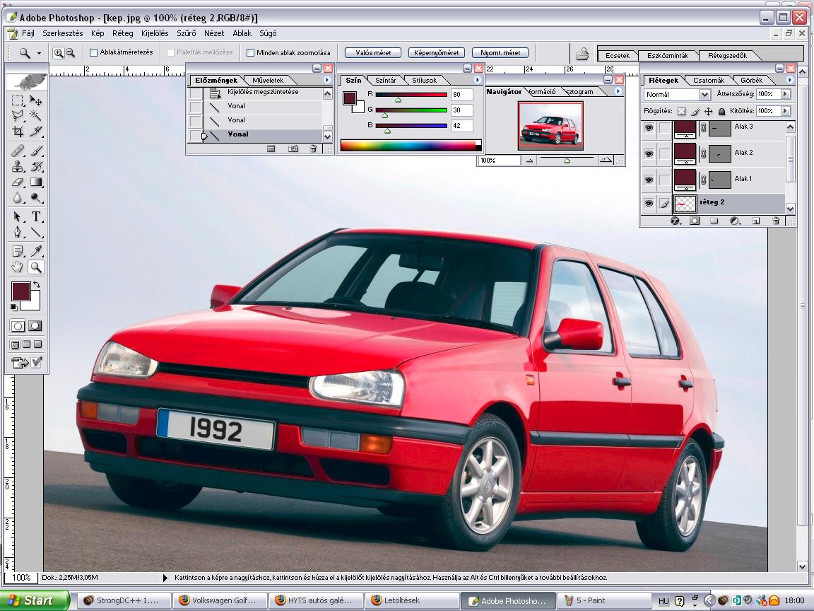Screen dimensions: 814x611
Task: Click the trash icon in Layers panel
Action: pos(776,221)
